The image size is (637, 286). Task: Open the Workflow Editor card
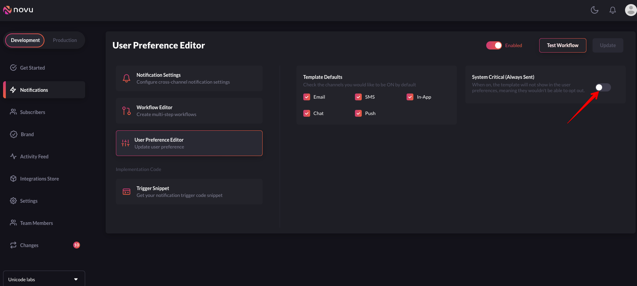[189, 111]
